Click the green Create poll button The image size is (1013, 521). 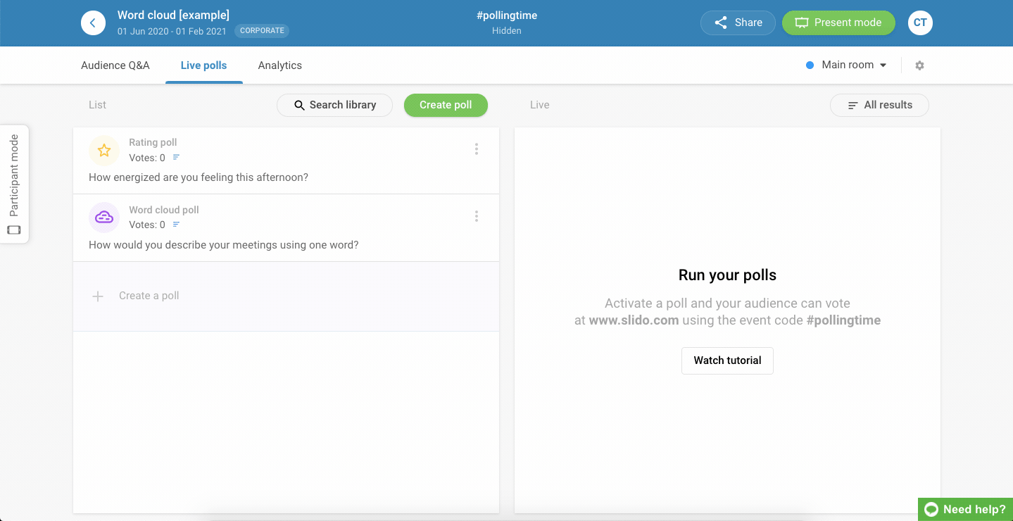446,105
